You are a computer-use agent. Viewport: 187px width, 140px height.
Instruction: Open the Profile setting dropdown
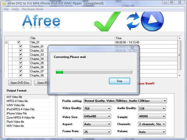tap(125, 101)
